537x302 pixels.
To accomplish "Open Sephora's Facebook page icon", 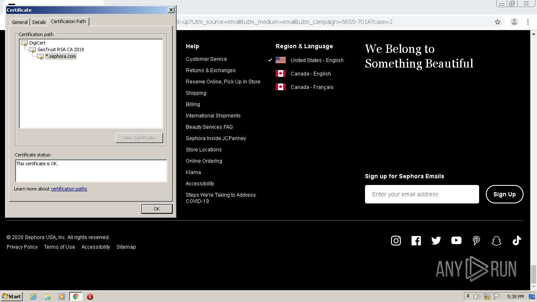I will click(416, 240).
